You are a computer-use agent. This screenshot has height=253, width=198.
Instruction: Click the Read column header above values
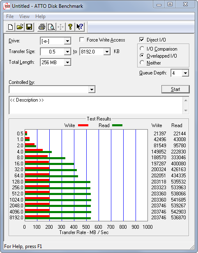coord(177,125)
